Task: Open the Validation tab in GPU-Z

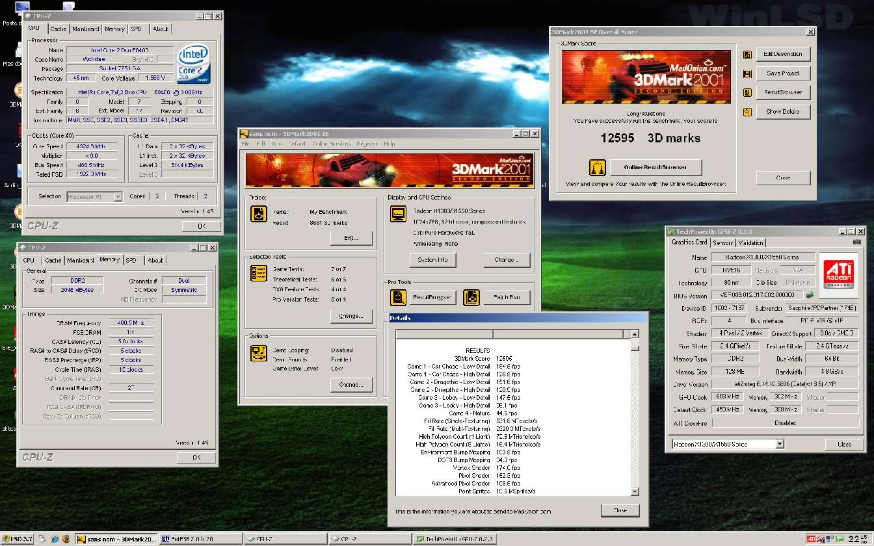Action: pyautogui.click(x=750, y=243)
